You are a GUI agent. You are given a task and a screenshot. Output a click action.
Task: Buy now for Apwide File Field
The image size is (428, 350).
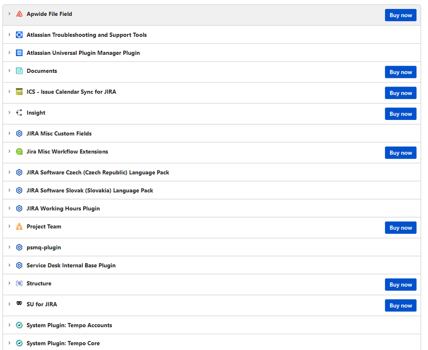coord(401,15)
